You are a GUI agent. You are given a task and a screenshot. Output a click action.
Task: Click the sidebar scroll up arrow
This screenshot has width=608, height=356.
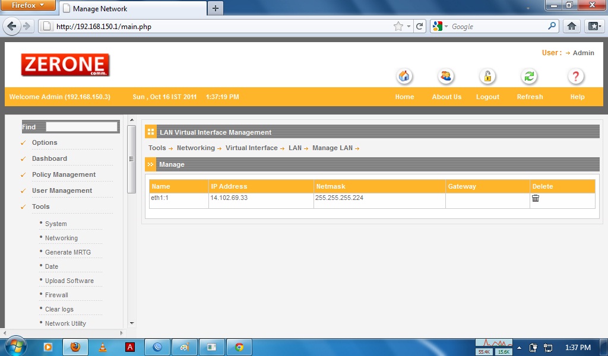[x=132, y=120]
